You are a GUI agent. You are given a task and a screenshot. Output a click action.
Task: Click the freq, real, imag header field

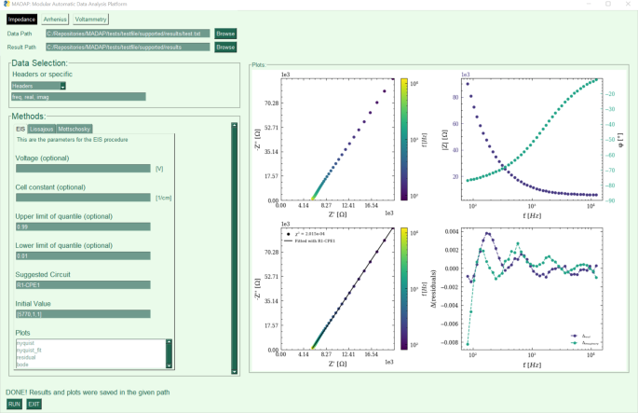[x=78, y=97]
